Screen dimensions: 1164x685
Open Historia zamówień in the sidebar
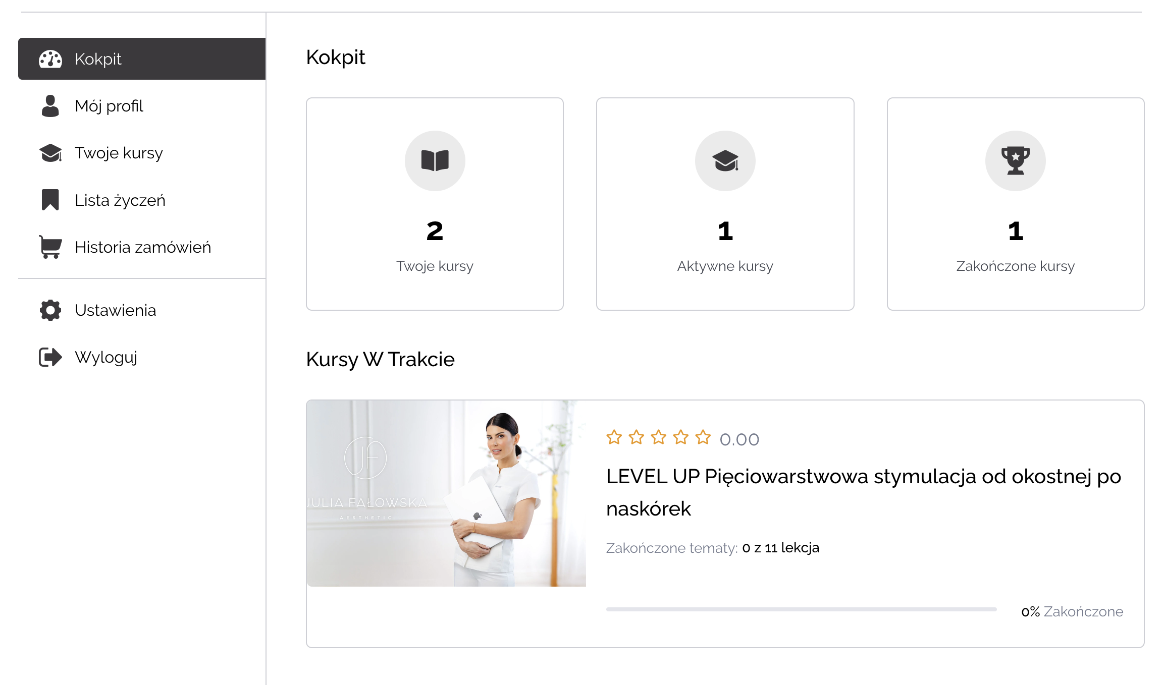pos(143,247)
